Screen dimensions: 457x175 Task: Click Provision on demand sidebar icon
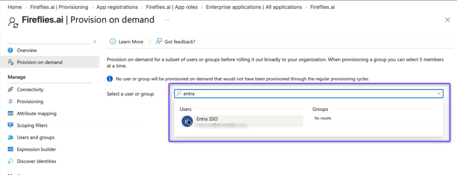10,62
